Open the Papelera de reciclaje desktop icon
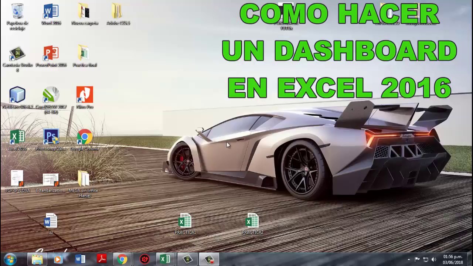The height and width of the screenshot is (266, 473). 17,17
